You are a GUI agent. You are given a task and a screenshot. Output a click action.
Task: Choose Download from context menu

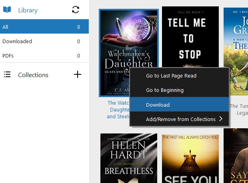179,105
